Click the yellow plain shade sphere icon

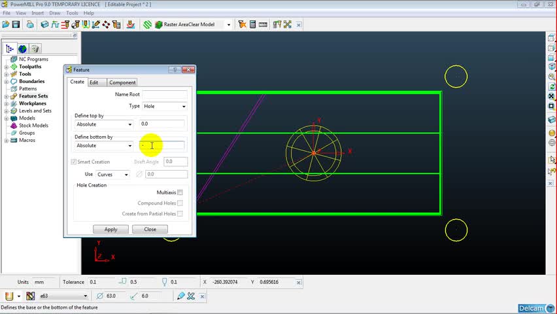click(552, 133)
